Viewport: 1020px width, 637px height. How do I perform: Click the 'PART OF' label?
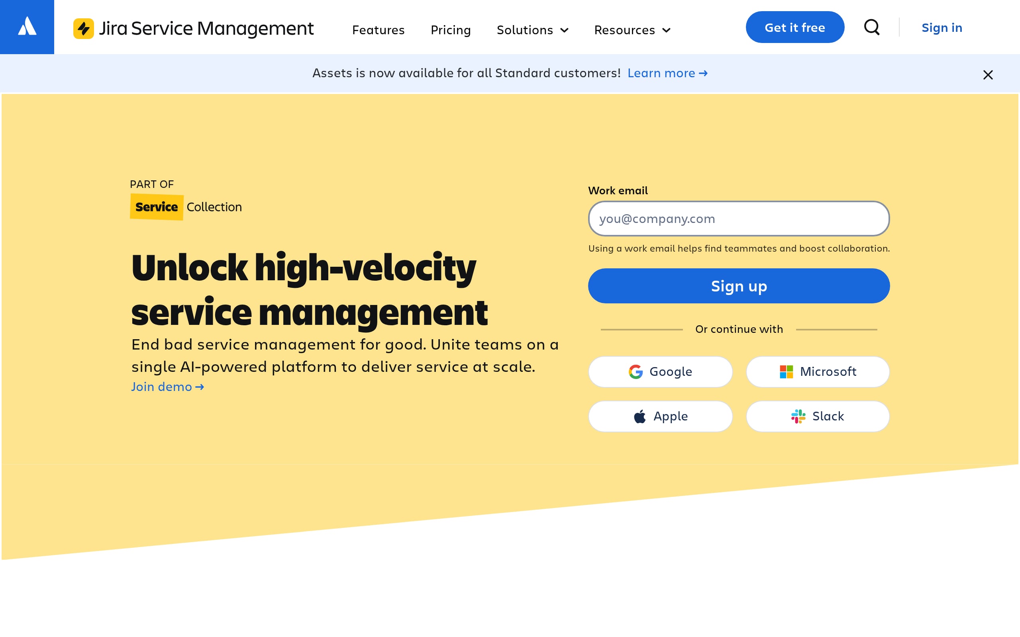coord(152,184)
